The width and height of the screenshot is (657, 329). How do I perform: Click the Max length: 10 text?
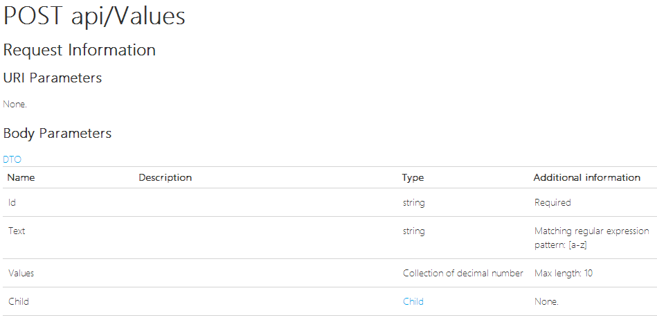[564, 274]
